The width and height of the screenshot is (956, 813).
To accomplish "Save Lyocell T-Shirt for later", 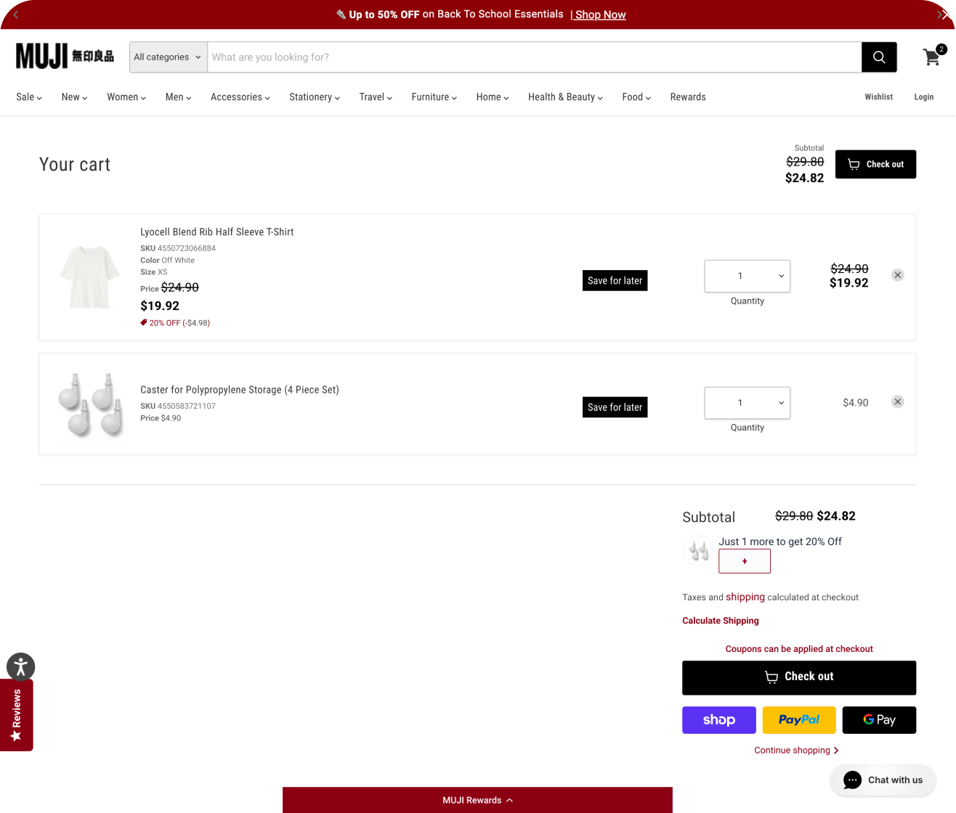I will point(615,281).
